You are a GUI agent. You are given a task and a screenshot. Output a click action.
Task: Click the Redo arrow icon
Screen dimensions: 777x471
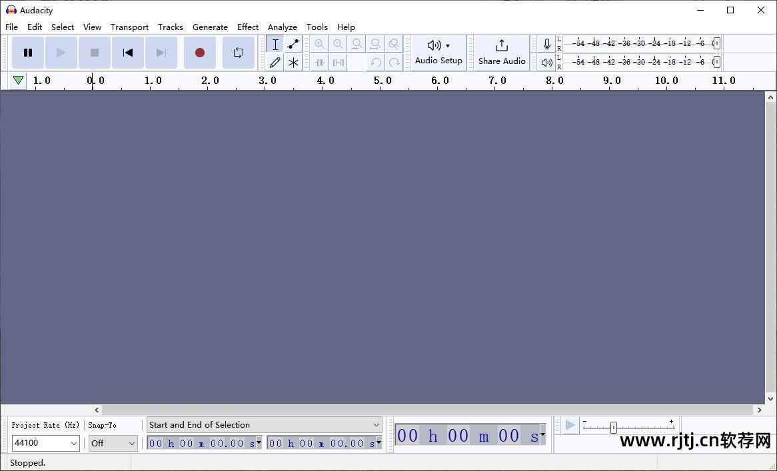click(x=394, y=63)
